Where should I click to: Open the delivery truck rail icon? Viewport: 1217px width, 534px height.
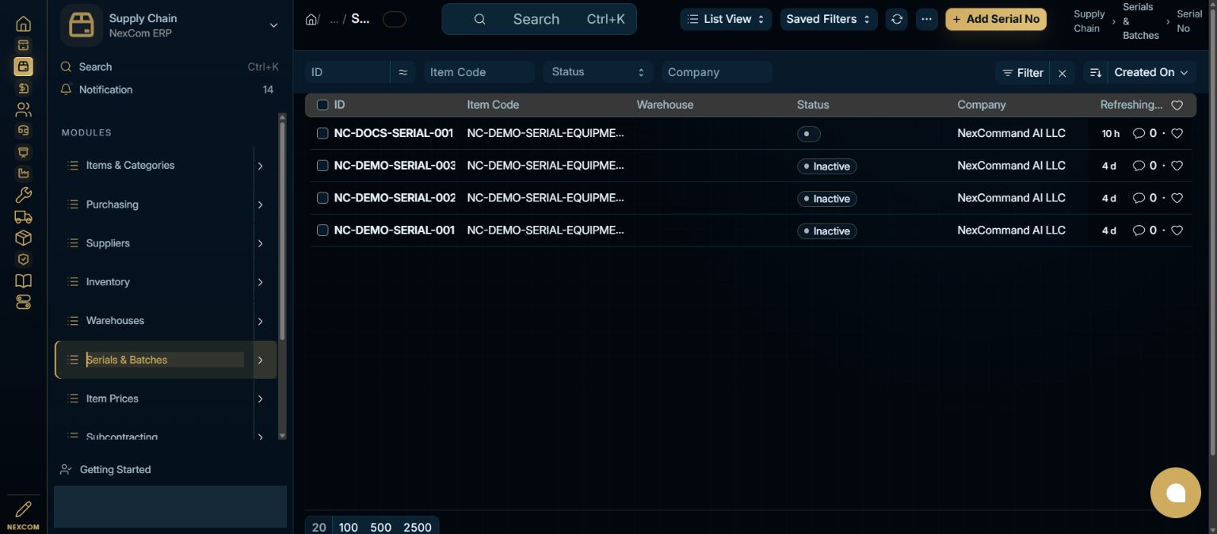click(x=23, y=216)
